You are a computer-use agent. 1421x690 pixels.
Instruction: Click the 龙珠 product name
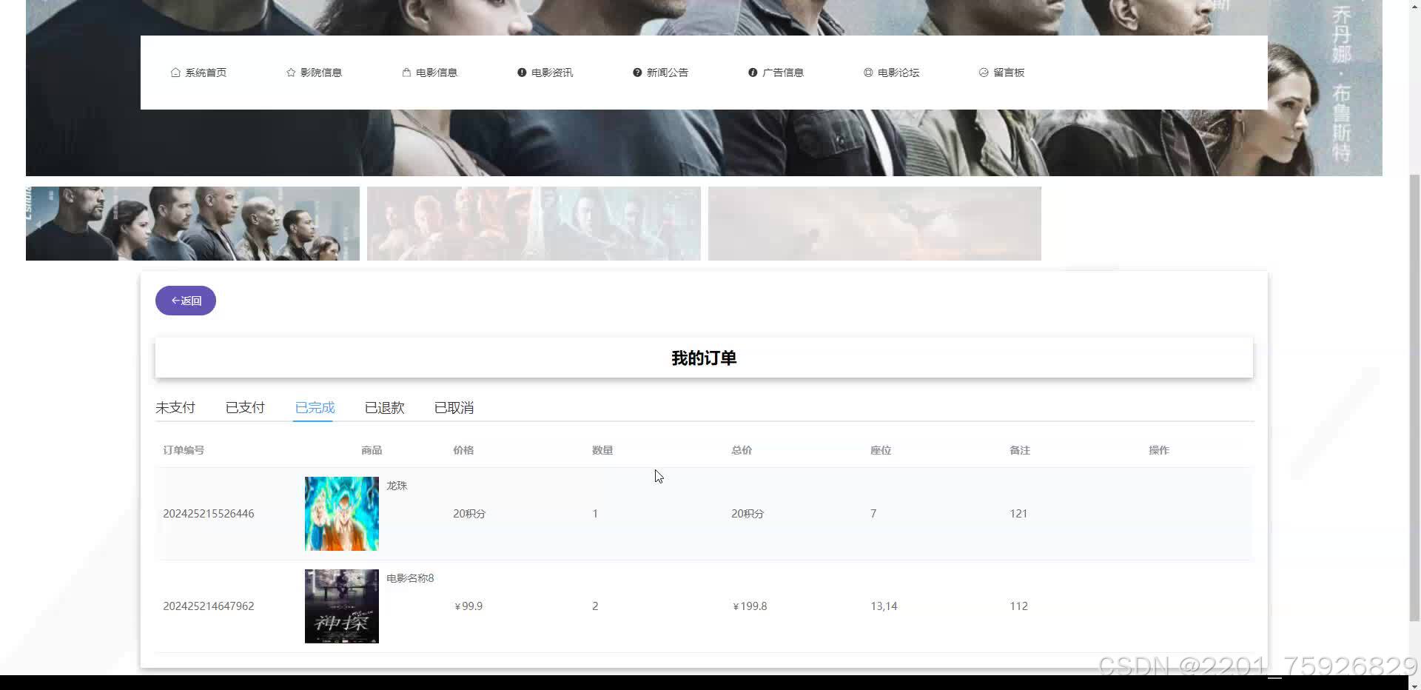click(397, 486)
